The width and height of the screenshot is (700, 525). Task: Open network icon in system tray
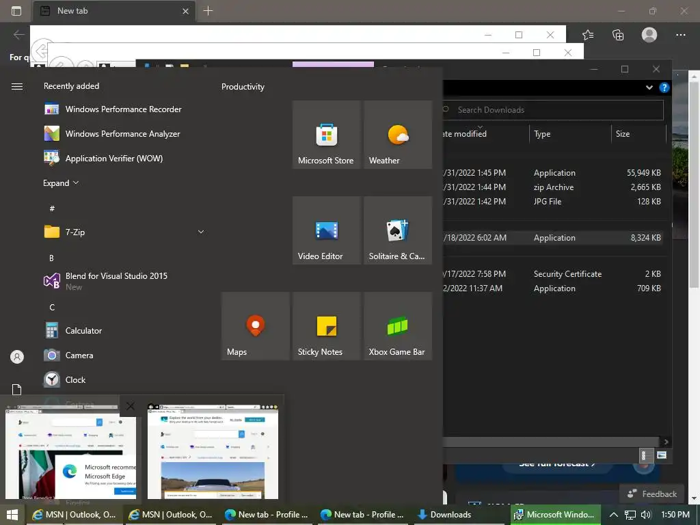tap(630, 515)
